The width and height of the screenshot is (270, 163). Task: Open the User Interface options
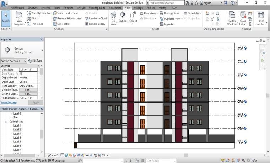[261, 18]
